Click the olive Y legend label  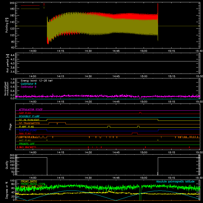pos(44,8)
